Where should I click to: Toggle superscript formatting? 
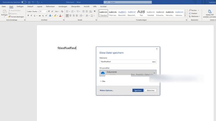[x=46, y=16]
